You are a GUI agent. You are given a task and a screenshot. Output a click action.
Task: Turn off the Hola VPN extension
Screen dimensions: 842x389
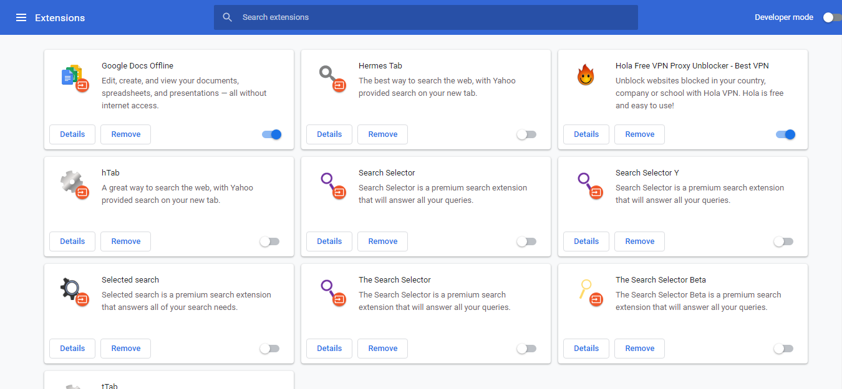tap(785, 134)
